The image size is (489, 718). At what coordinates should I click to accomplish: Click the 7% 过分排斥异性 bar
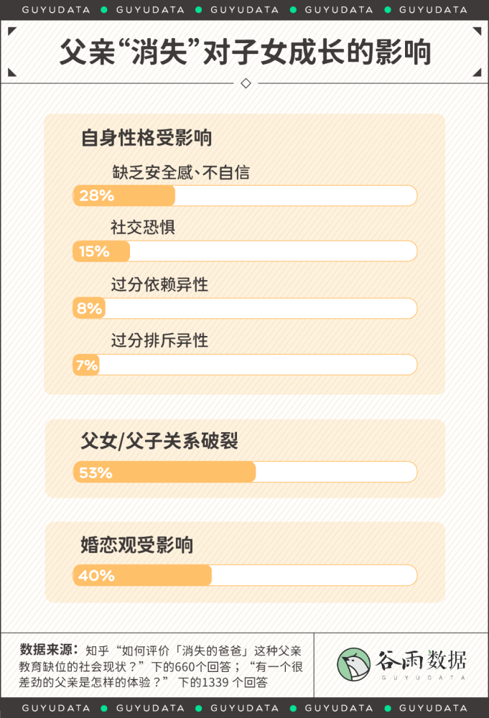tap(245, 365)
